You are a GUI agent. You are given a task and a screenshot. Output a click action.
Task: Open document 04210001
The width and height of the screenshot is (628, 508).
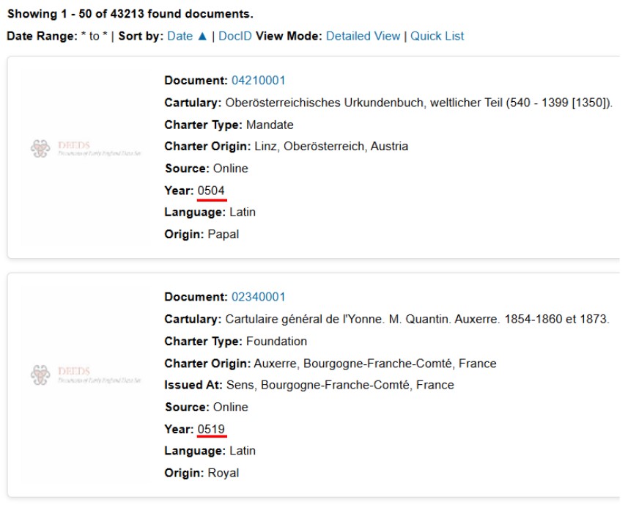tap(259, 81)
